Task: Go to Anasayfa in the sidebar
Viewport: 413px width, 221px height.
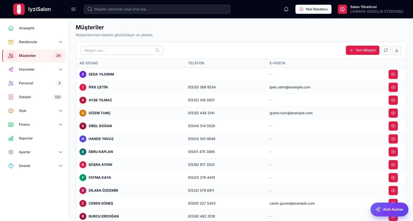Action: coord(34,28)
